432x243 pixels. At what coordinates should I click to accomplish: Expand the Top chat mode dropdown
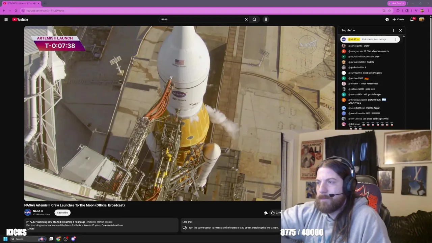(x=348, y=30)
